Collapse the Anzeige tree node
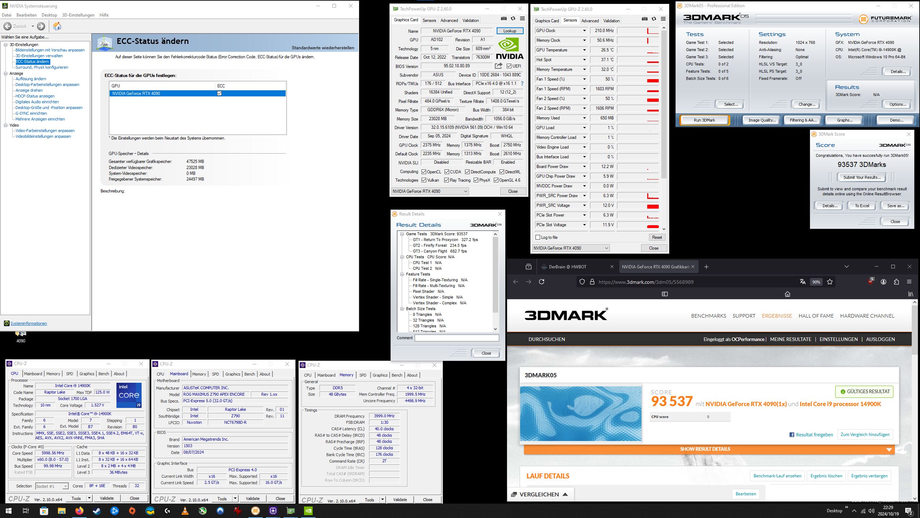Image resolution: width=920 pixels, height=518 pixels. 6,73
